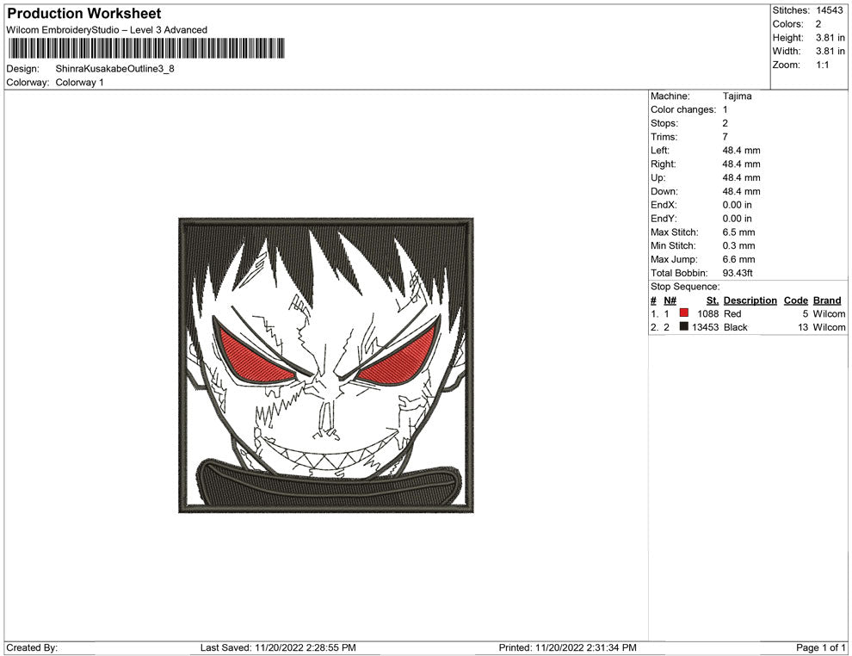Click the embroidery design preview image

(326, 365)
